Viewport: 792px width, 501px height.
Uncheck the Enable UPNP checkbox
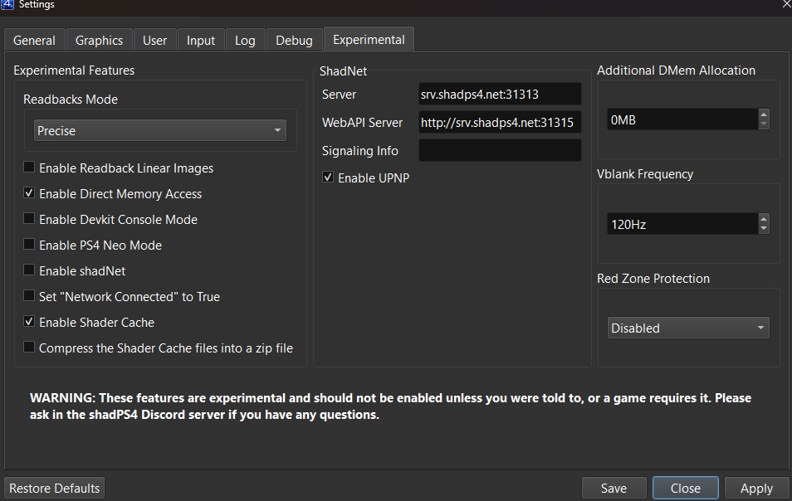click(x=328, y=178)
